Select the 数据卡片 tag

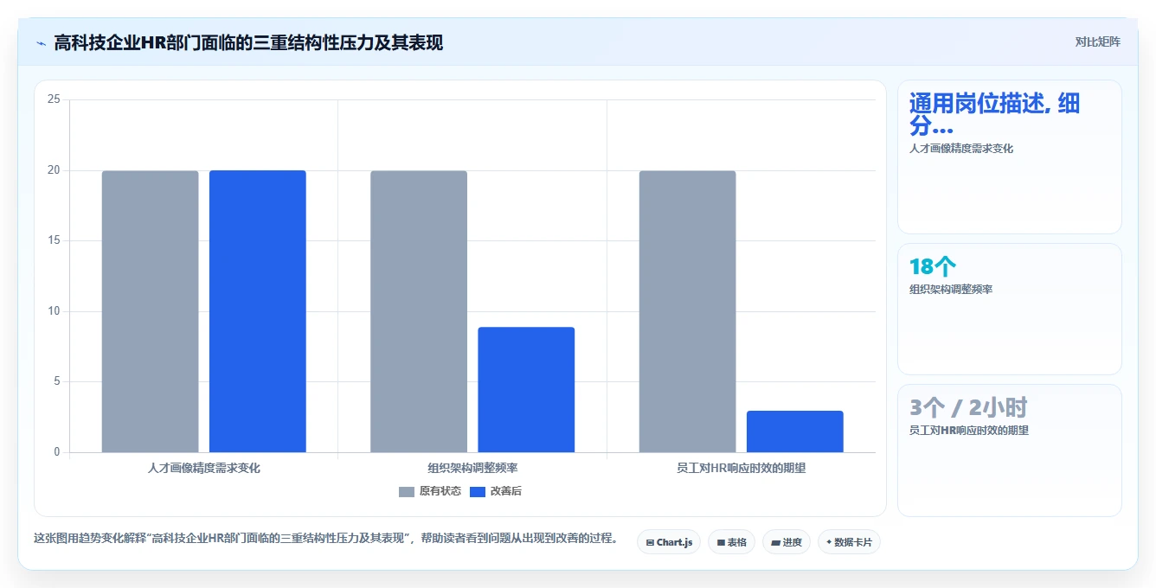click(x=849, y=542)
